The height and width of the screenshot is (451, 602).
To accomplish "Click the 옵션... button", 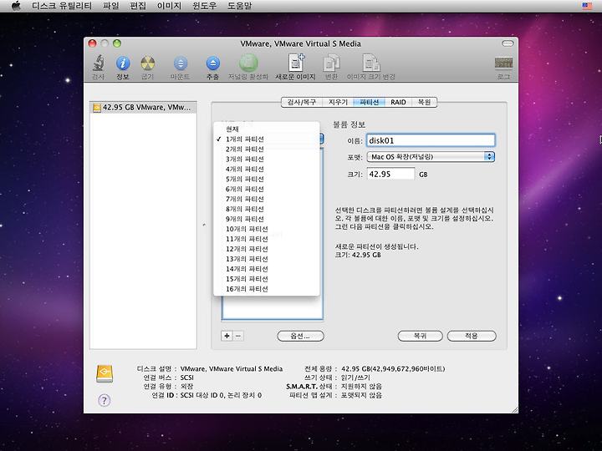I will [300, 336].
